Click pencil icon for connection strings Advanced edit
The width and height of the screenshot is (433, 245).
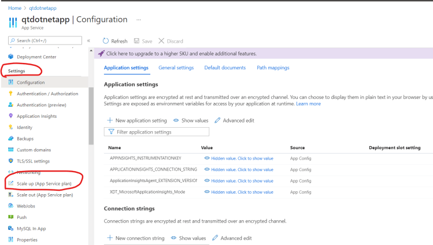(x=215, y=238)
